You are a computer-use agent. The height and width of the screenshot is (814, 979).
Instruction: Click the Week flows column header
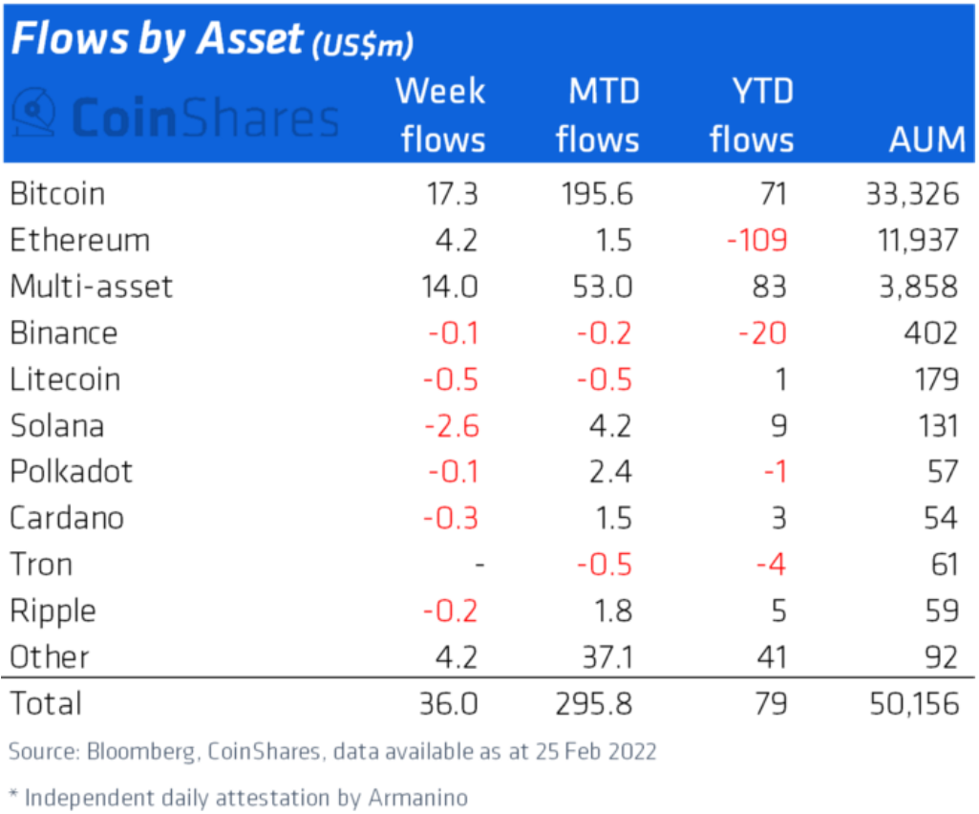coord(442,116)
